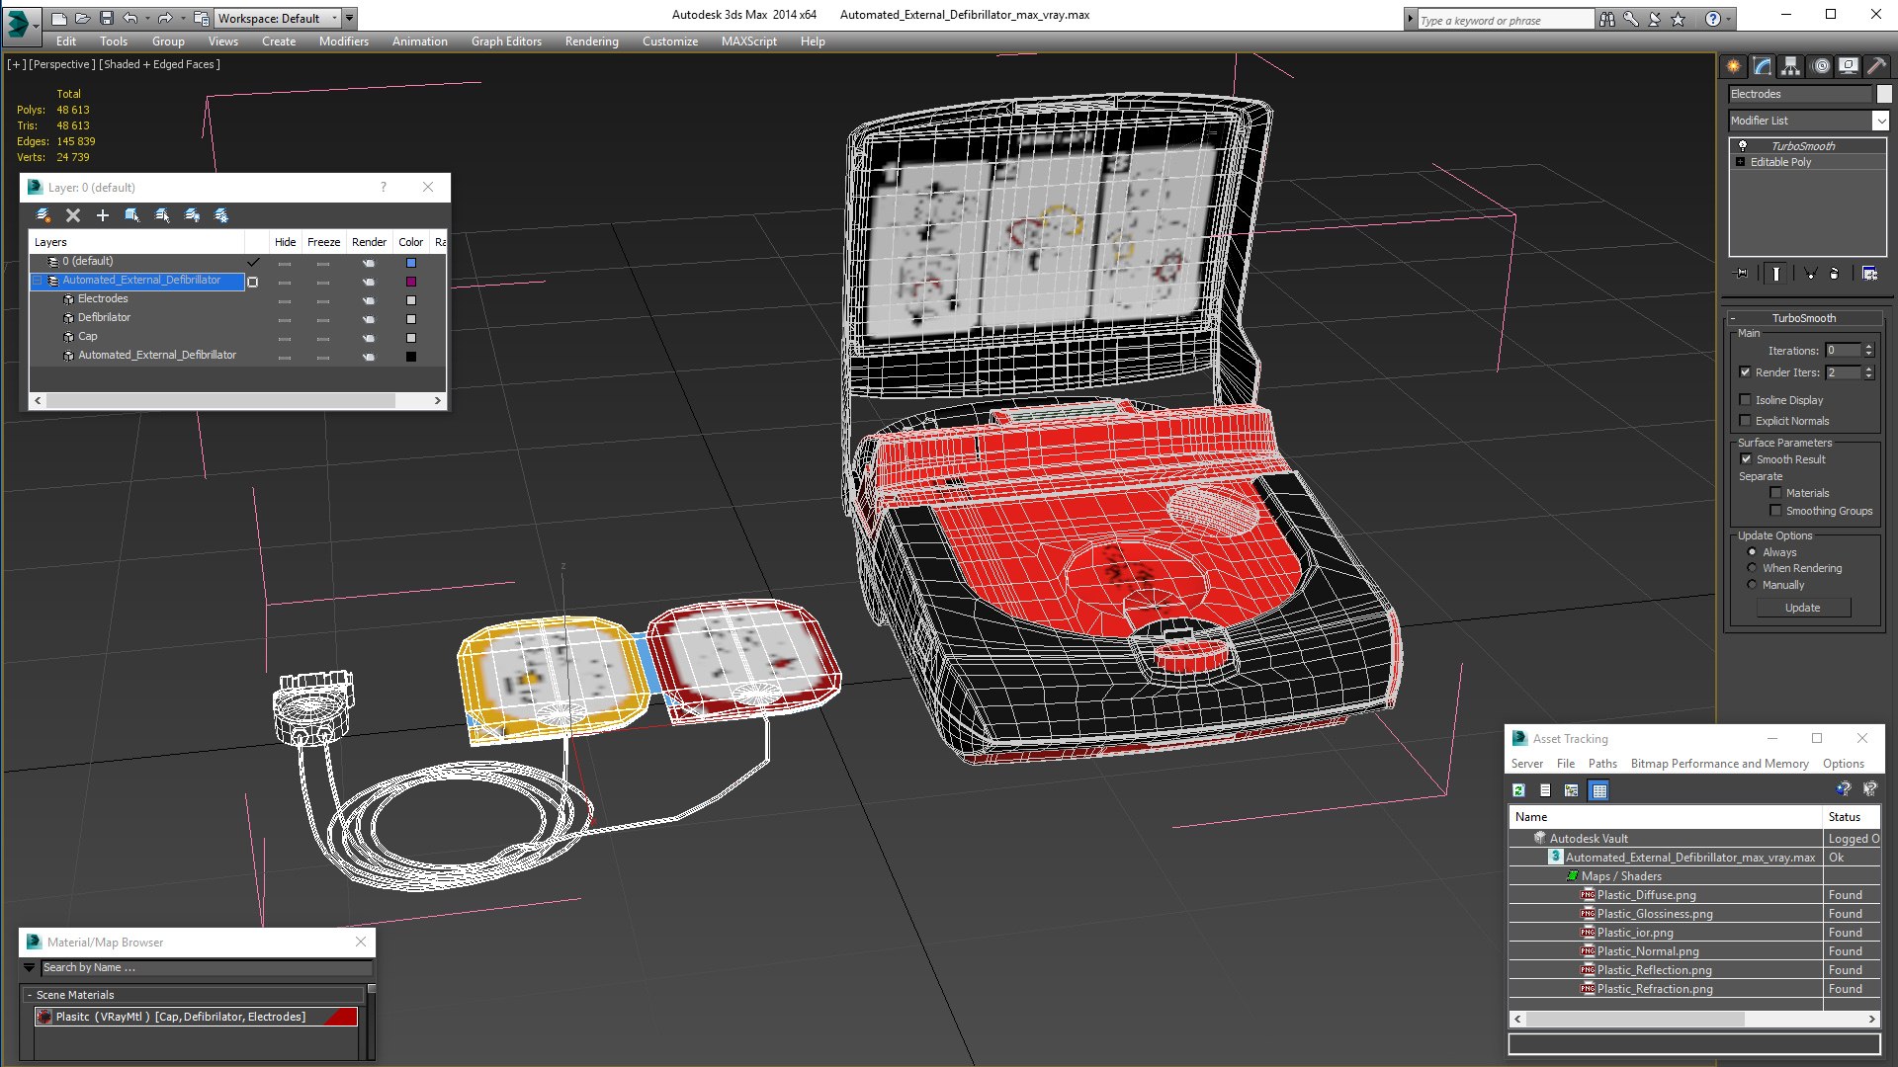Open the Graph Editors menu

(x=506, y=41)
